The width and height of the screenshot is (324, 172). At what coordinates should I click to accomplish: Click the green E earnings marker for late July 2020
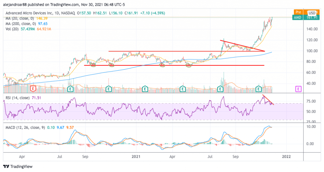(x=71, y=89)
